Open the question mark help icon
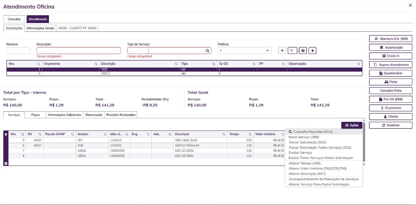The height and width of the screenshot is (205, 416). click(303, 50)
